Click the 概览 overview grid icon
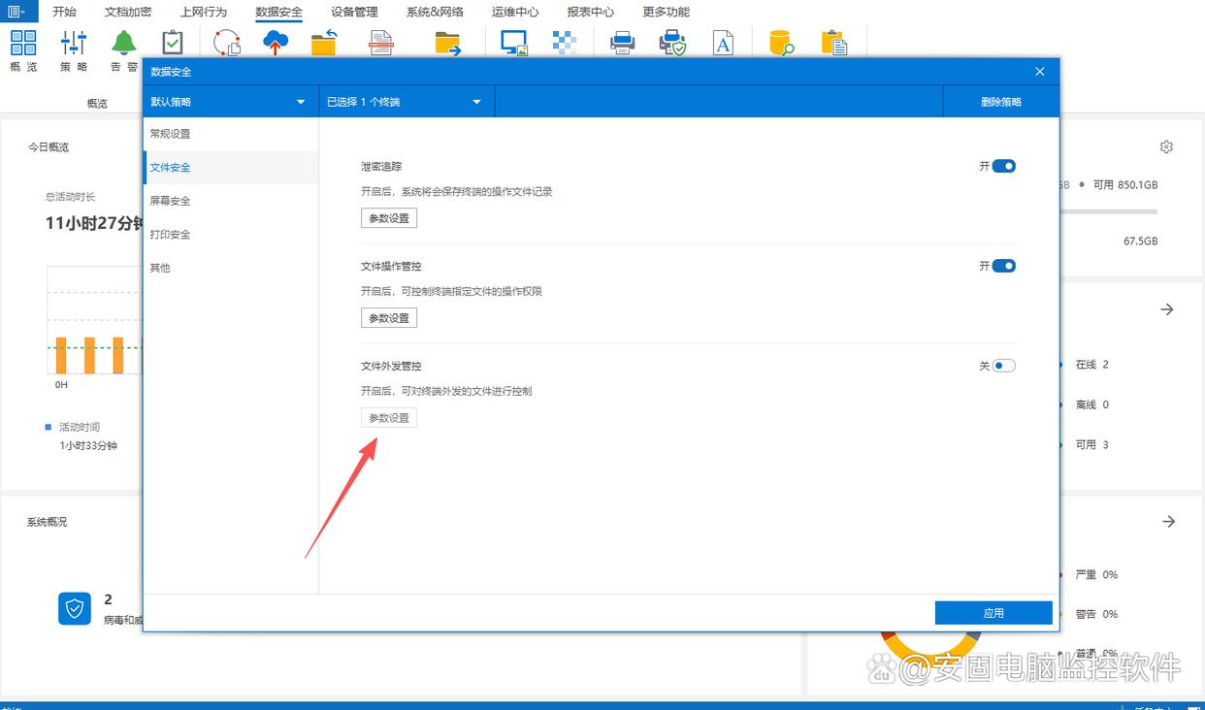Screen dimensions: 1205x710 coord(23,43)
